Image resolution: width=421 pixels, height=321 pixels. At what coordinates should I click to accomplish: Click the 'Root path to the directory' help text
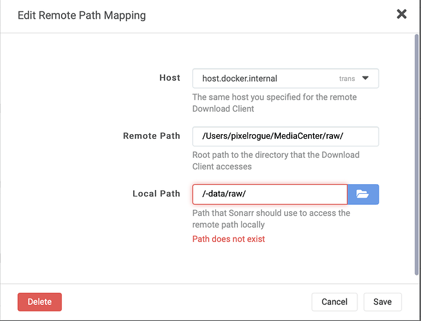[276, 160]
